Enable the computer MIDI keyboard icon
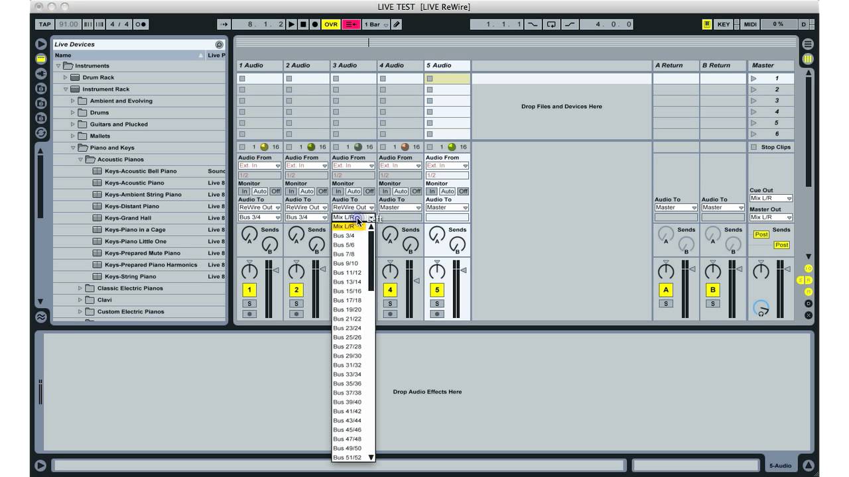 pyautogui.click(x=708, y=25)
